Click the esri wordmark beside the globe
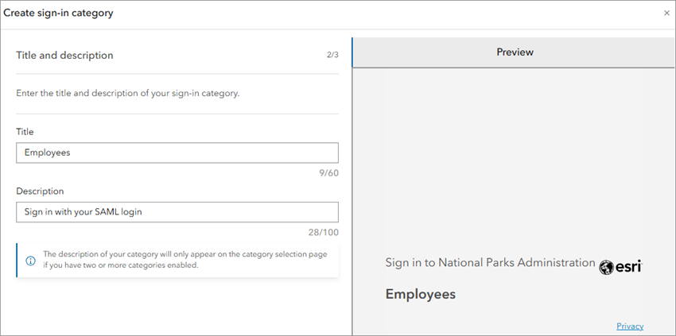The width and height of the screenshot is (676, 336). tap(628, 268)
